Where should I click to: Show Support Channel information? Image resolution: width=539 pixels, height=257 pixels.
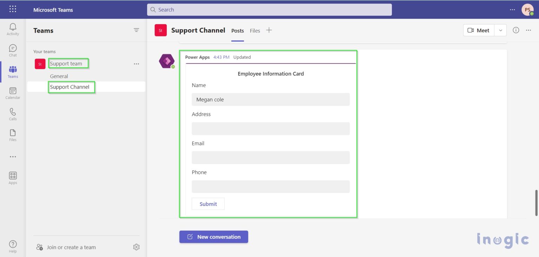(x=516, y=30)
